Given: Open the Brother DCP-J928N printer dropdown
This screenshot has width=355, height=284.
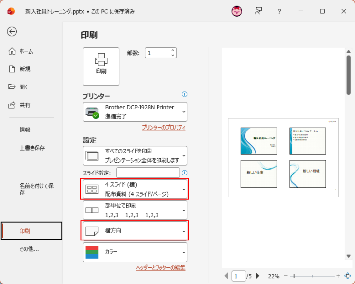Looking at the screenshot, I should point(135,111).
